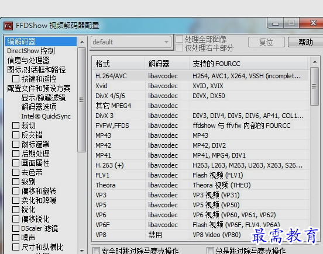Enable the 裁切 filter checkbox
Screen dimensions: 323x254
point(16,126)
